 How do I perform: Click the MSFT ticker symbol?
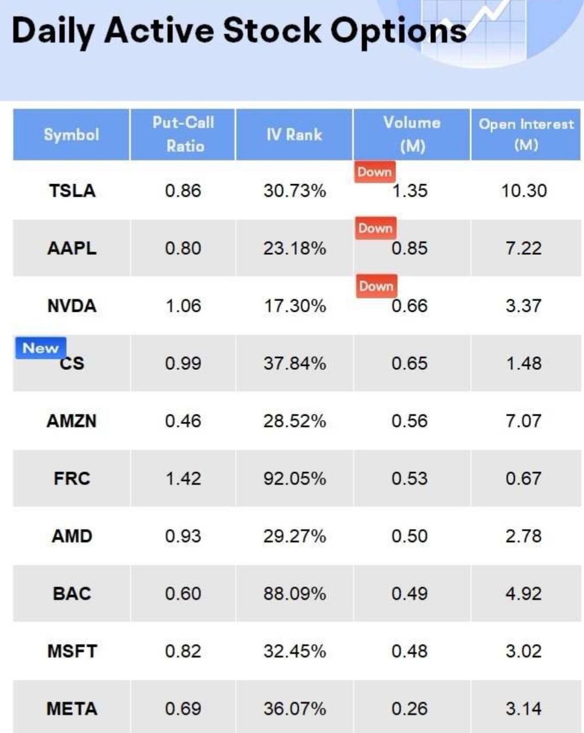pyautogui.click(x=72, y=651)
